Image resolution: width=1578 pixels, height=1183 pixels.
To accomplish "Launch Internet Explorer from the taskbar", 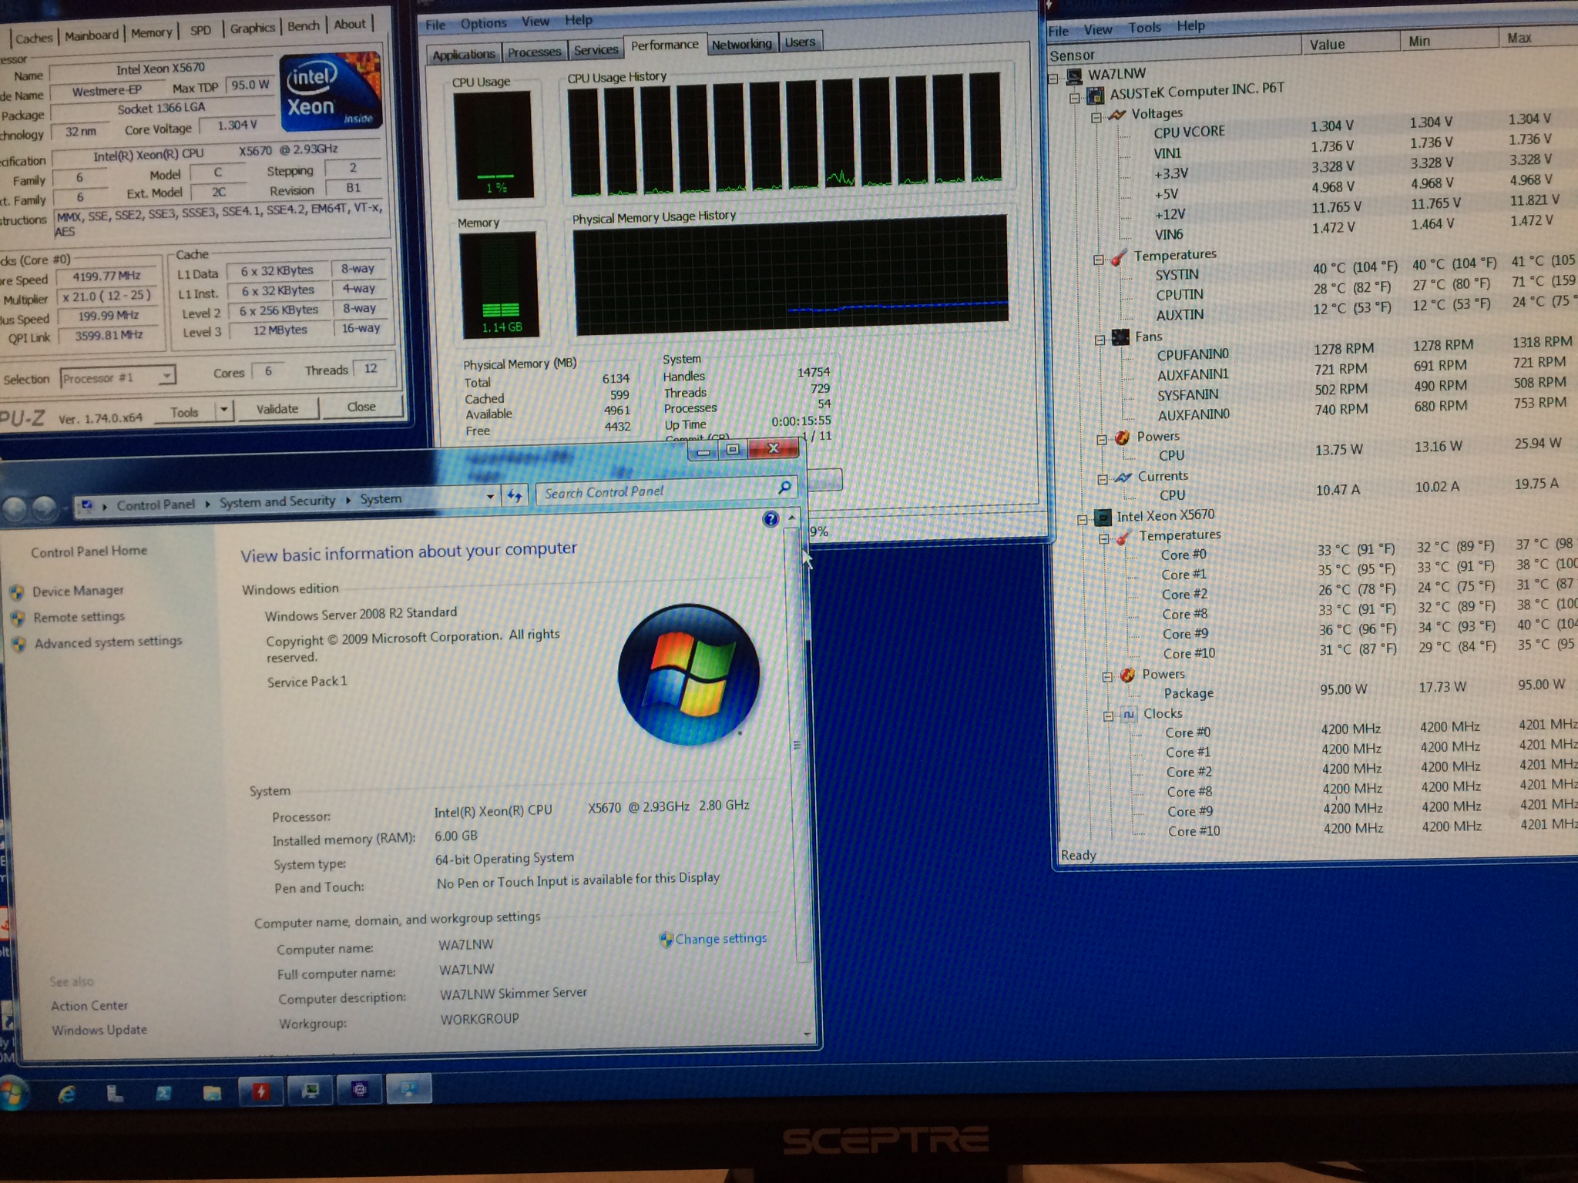I will point(68,1094).
